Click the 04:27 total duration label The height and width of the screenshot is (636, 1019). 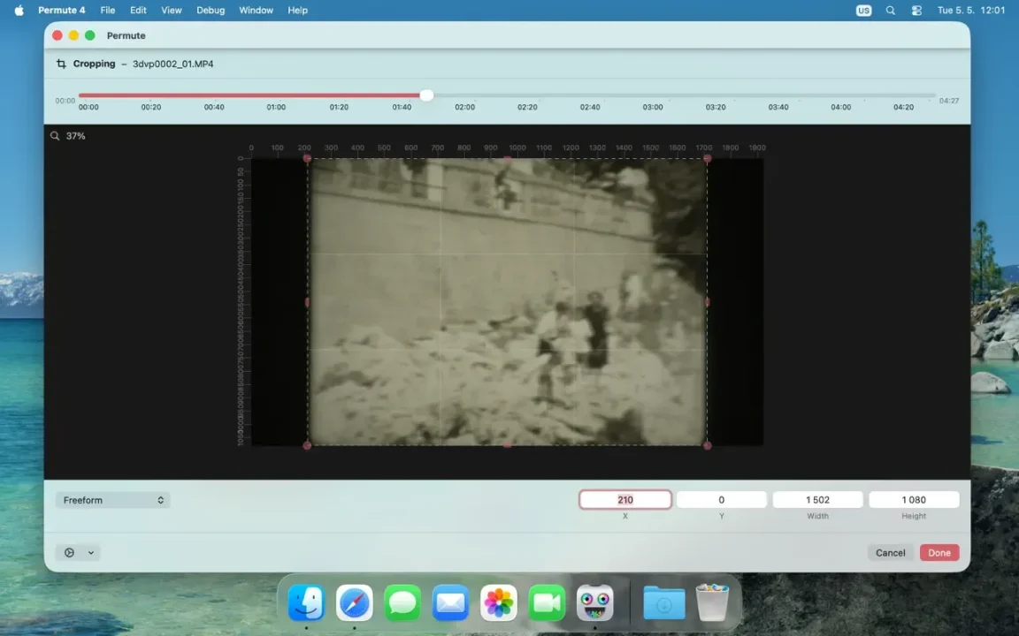(x=949, y=101)
